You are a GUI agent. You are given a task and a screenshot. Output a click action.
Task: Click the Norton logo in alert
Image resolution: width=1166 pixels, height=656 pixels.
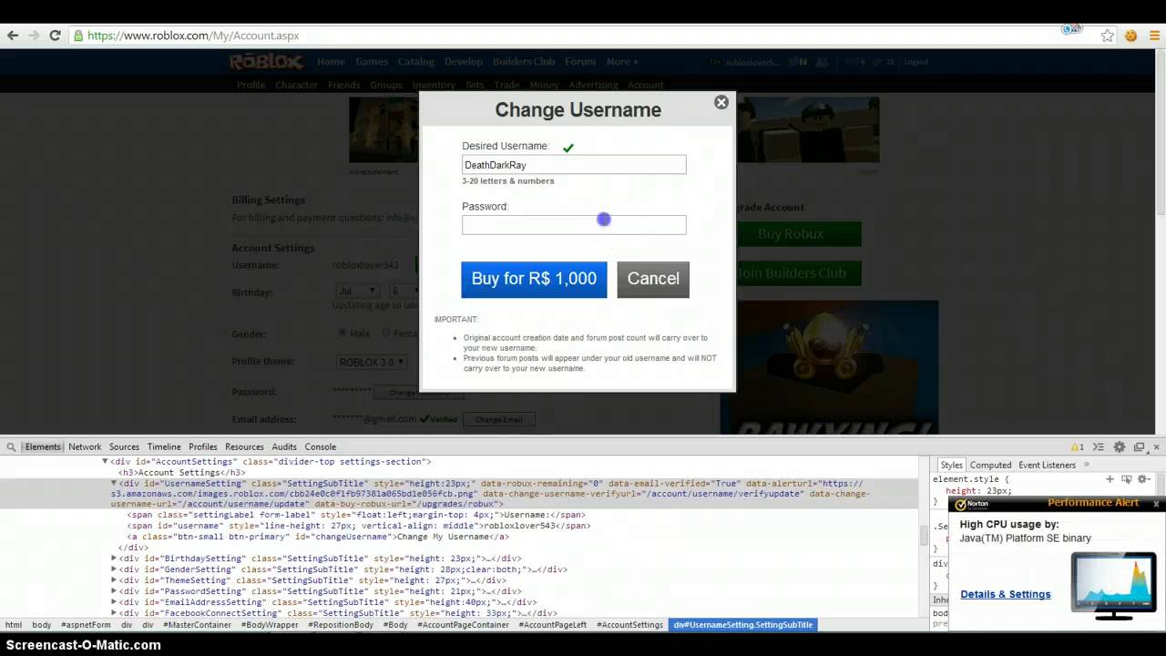click(971, 504)
